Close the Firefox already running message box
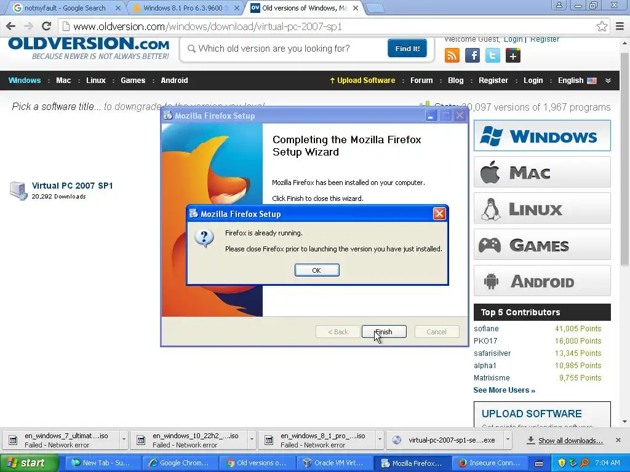The height and width of the screenshot is (472, 630). 439,213
